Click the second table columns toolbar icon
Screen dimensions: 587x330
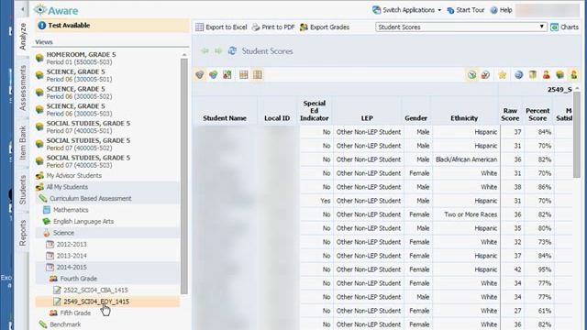coord(257,75)
